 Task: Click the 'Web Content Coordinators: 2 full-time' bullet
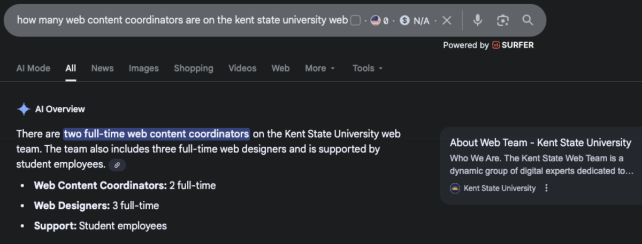[x=125, y=186]
